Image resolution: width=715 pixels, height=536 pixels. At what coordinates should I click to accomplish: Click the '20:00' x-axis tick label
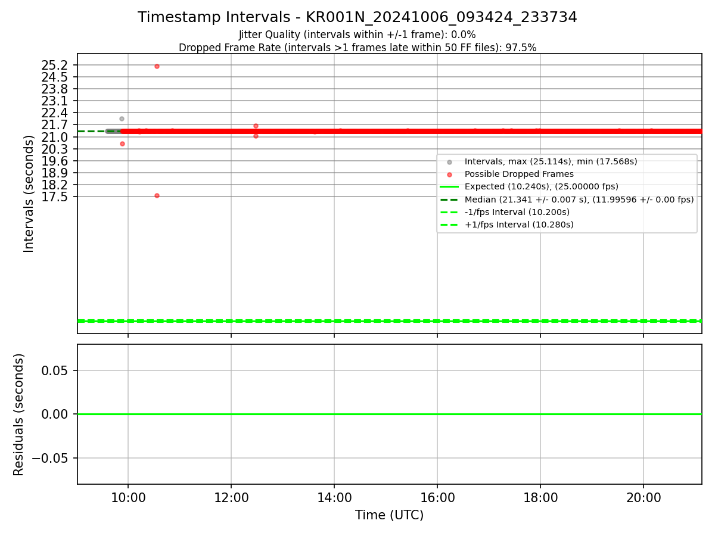pos(643,498)
